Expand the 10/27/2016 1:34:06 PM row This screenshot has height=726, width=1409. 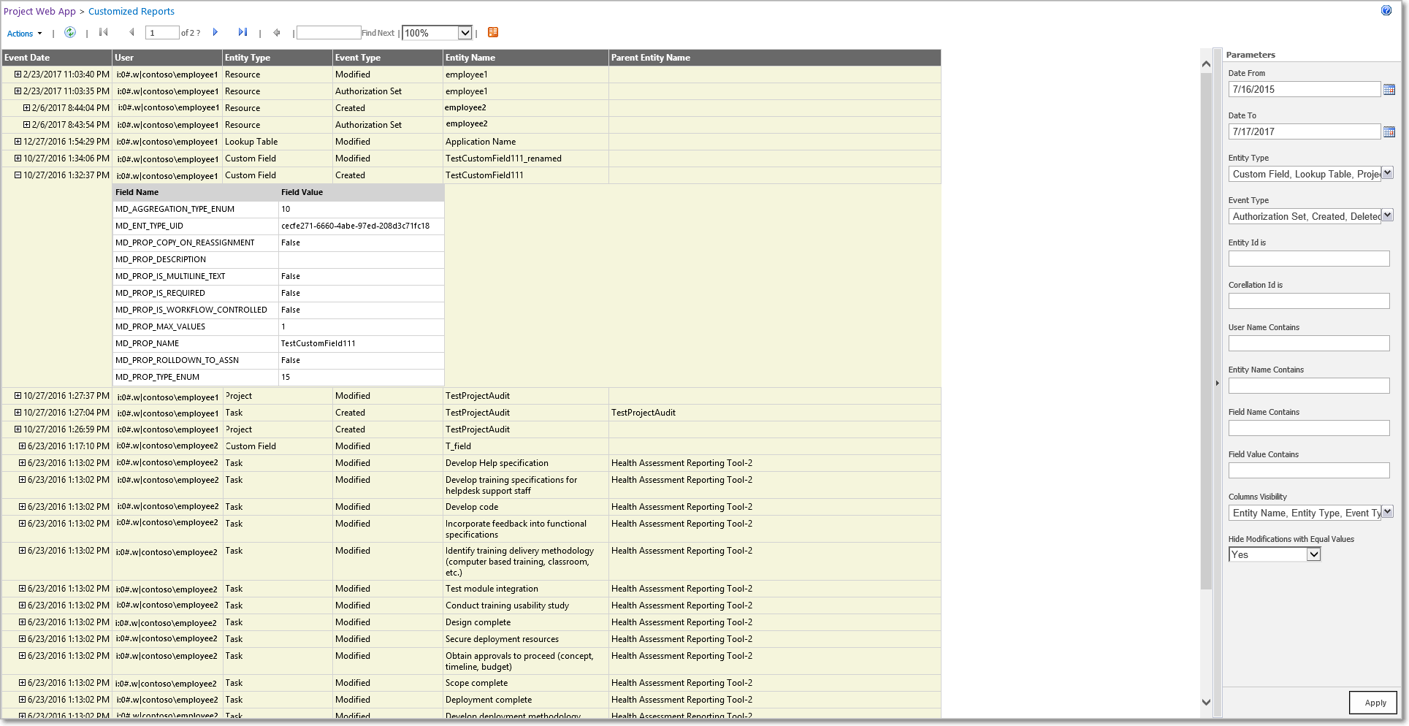click(18, 158)
